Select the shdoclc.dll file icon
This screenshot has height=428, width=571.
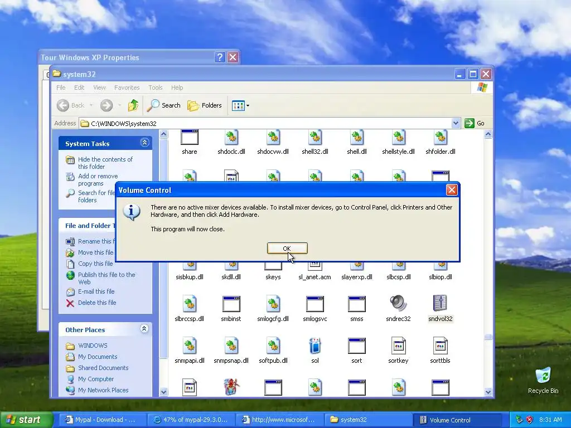click(231, 137)
